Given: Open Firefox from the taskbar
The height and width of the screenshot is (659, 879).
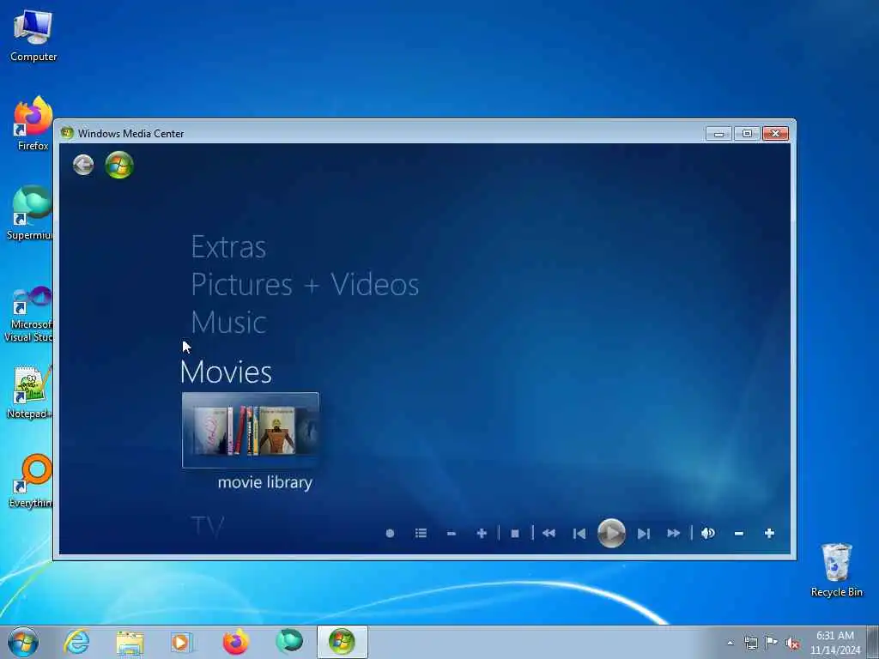Looking at the screenshot, I should click(x=236, y=642).
